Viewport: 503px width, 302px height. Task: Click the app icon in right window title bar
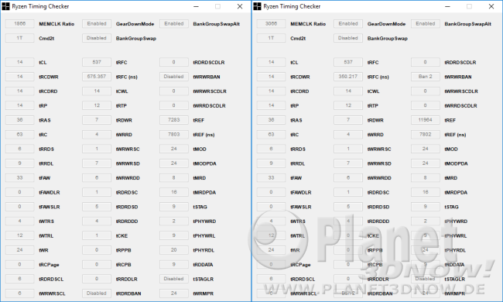(257, 6)
